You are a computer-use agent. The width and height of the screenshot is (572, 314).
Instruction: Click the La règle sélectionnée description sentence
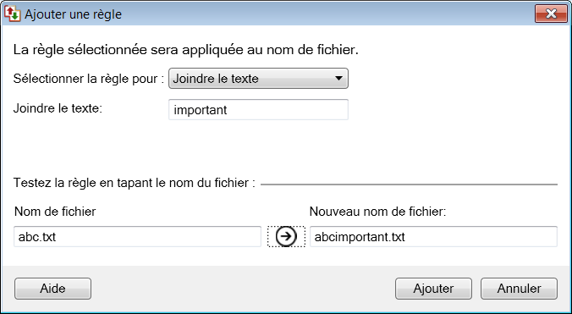[185, 50]
